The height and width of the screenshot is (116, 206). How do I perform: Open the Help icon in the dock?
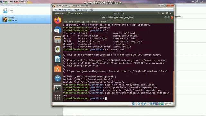coord(58,78)
